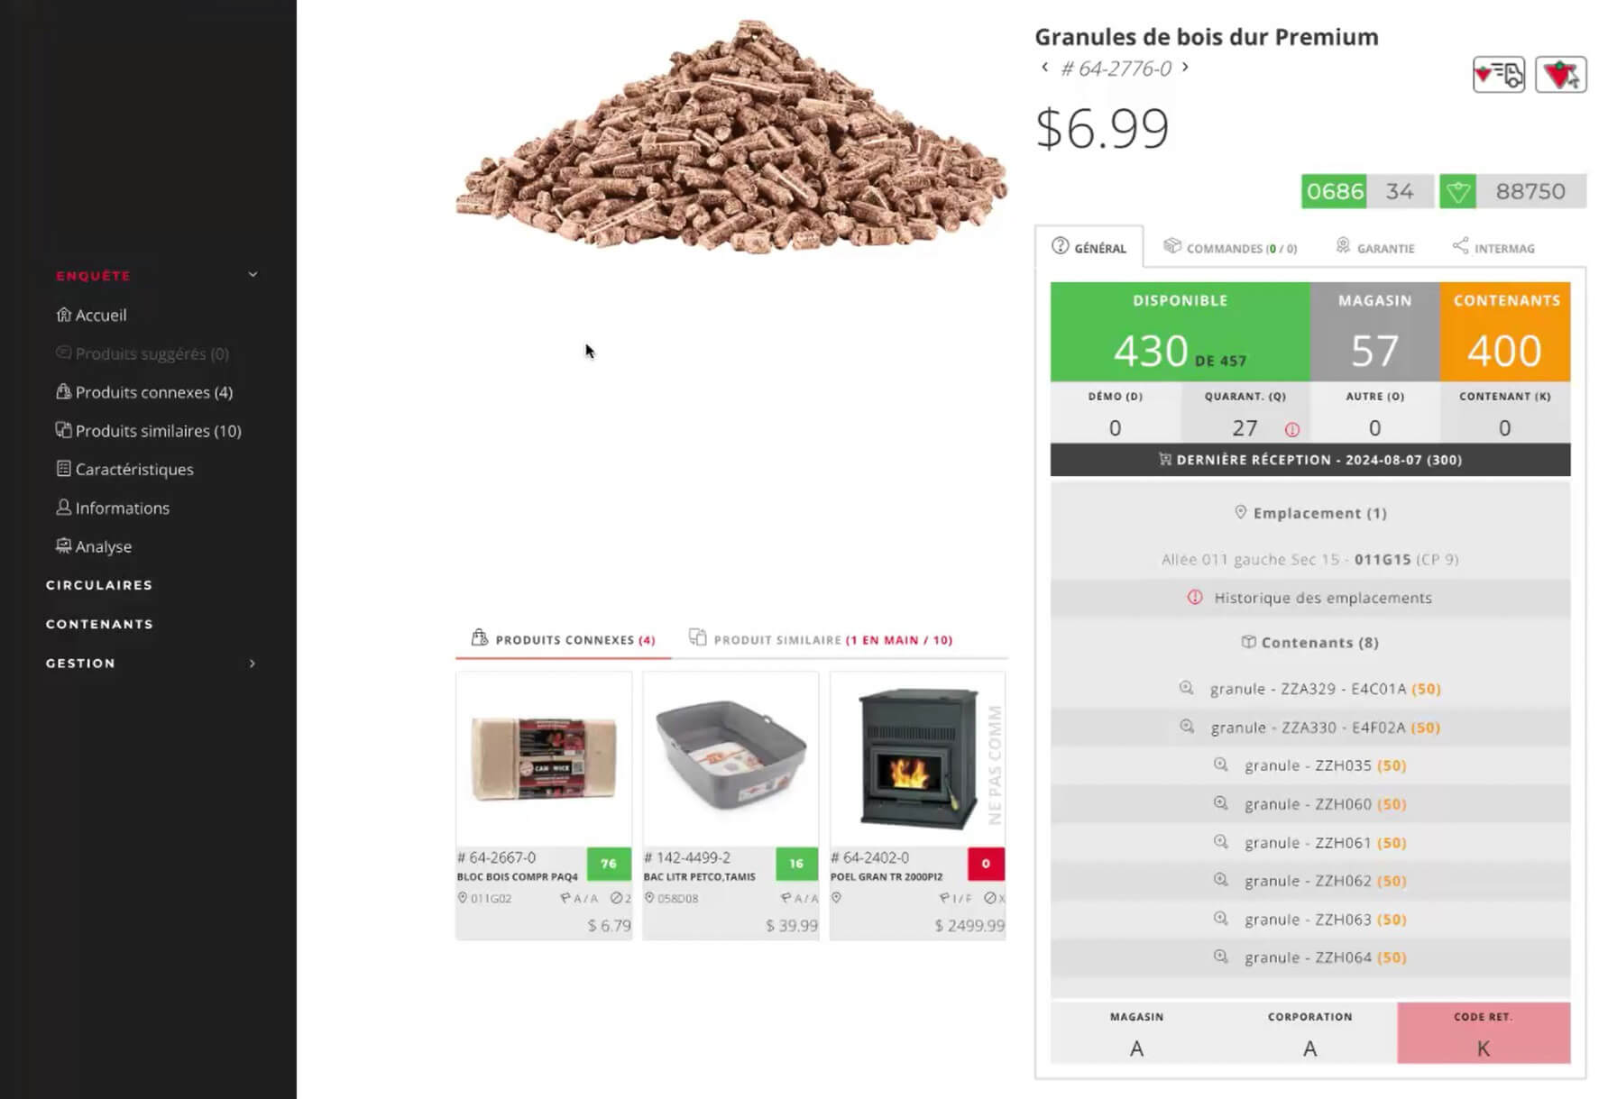Select the Produit similaire tab
This screenshot has width=1617, height=1099.
820,639
